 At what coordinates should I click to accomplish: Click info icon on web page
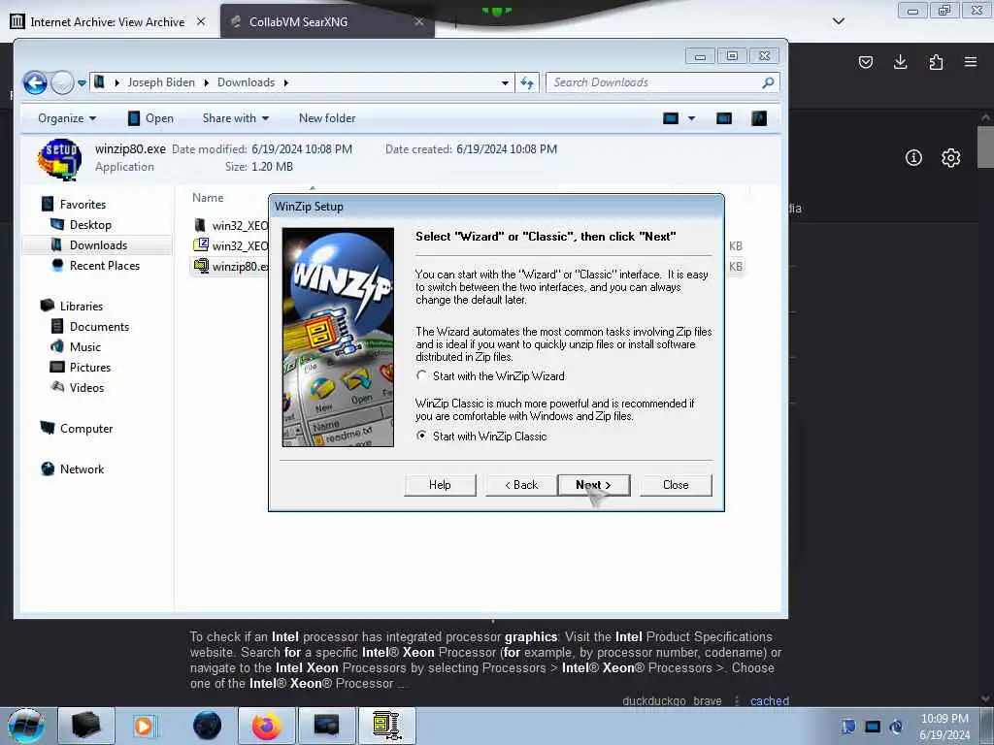click(x=913, y=158)
